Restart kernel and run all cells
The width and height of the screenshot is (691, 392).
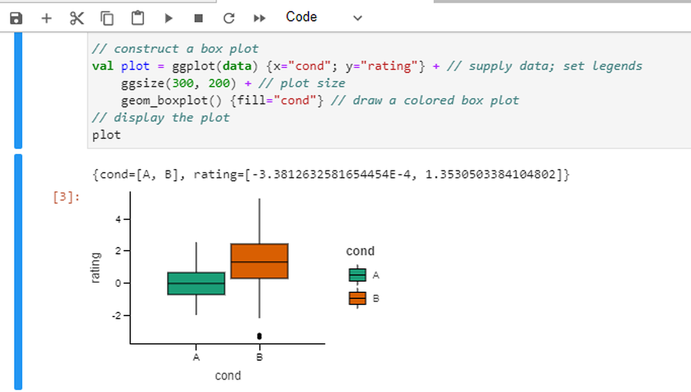(x=259, y=18)
